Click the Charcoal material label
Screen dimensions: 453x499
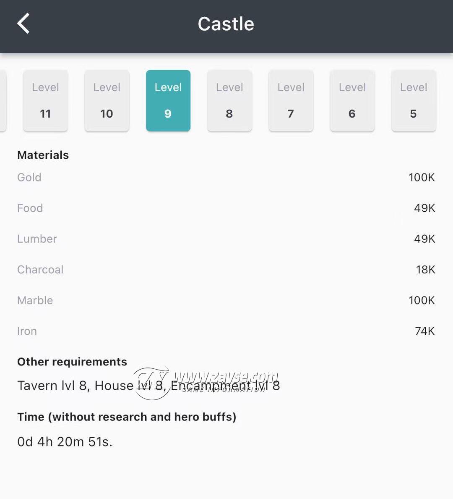tap(40, 270)
